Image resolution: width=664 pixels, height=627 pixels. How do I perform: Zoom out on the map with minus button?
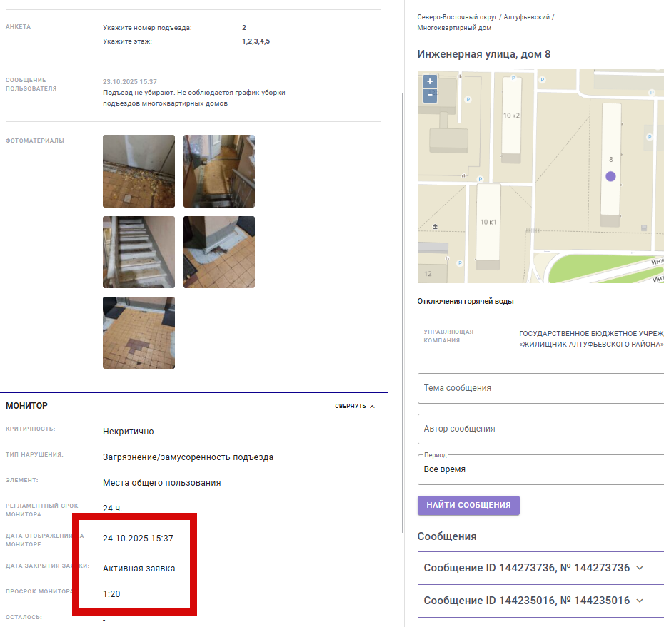[430, 95]
